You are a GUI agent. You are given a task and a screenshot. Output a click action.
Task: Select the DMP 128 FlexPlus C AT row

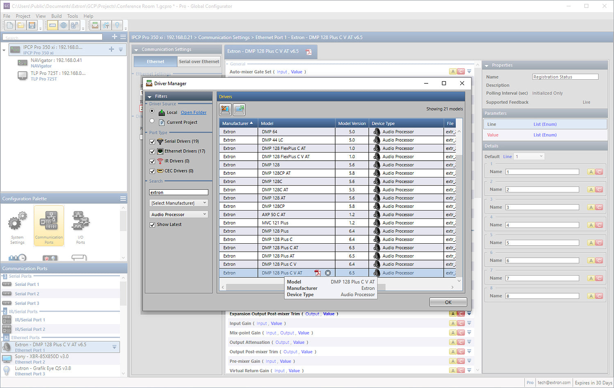click(x=338, y=148)
